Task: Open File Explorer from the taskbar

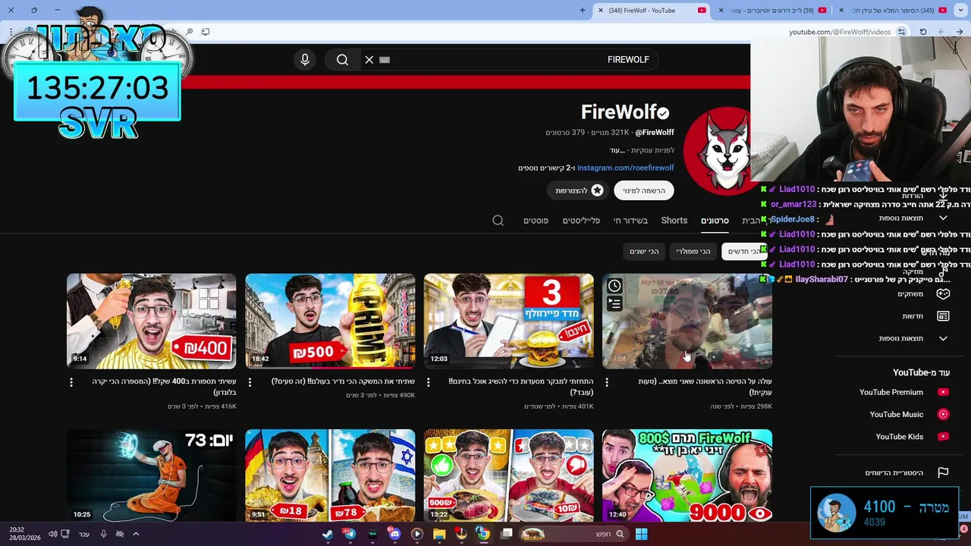Action: pyautogui.click(x=438, y=534)
